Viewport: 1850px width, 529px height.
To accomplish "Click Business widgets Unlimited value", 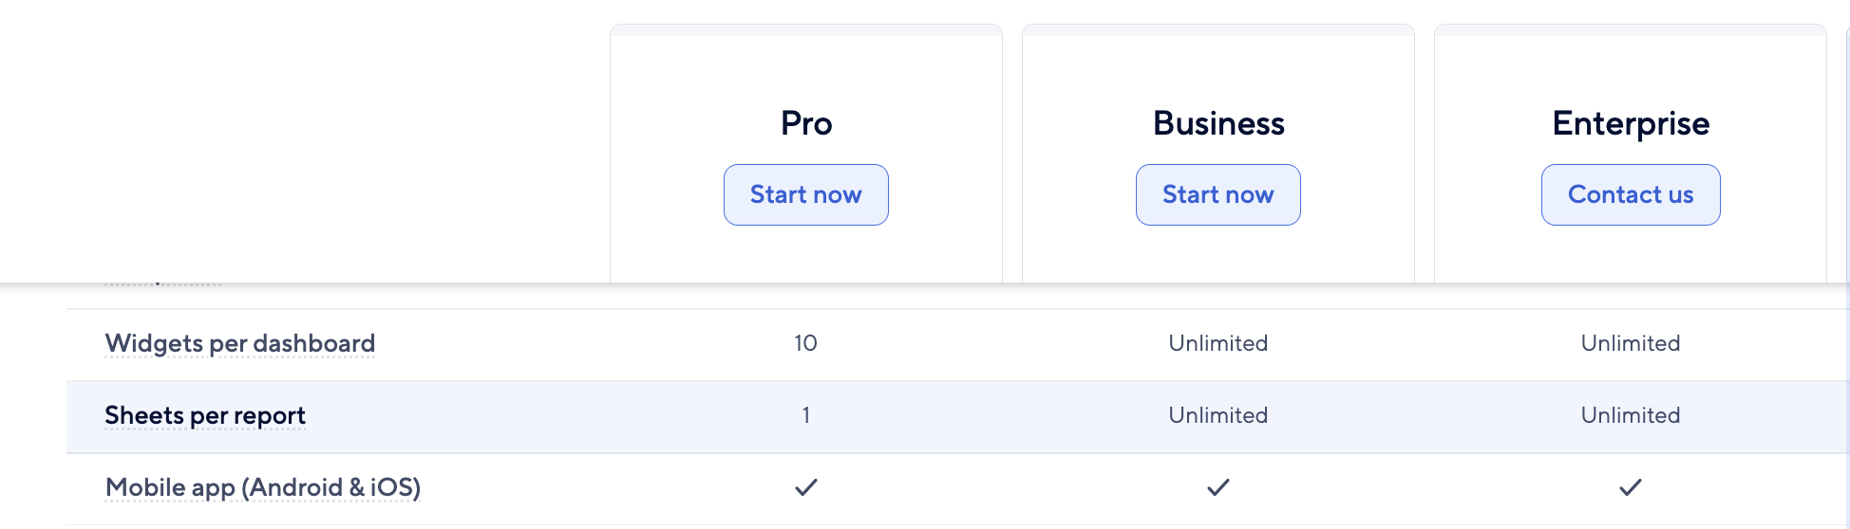I will point(1218,343).
